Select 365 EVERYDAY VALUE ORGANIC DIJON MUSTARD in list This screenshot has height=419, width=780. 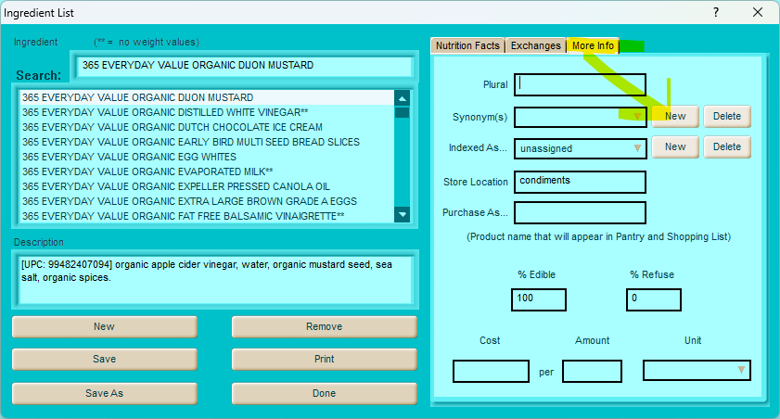point(207,97)
